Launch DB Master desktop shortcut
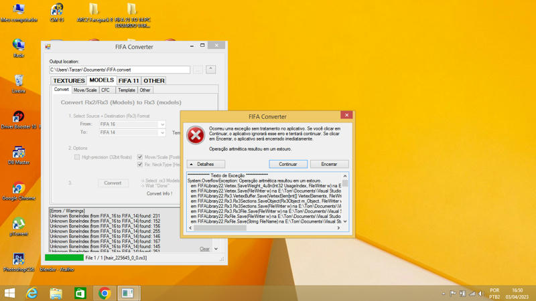Viewport: 536px width, 301px height. point(19,155)
